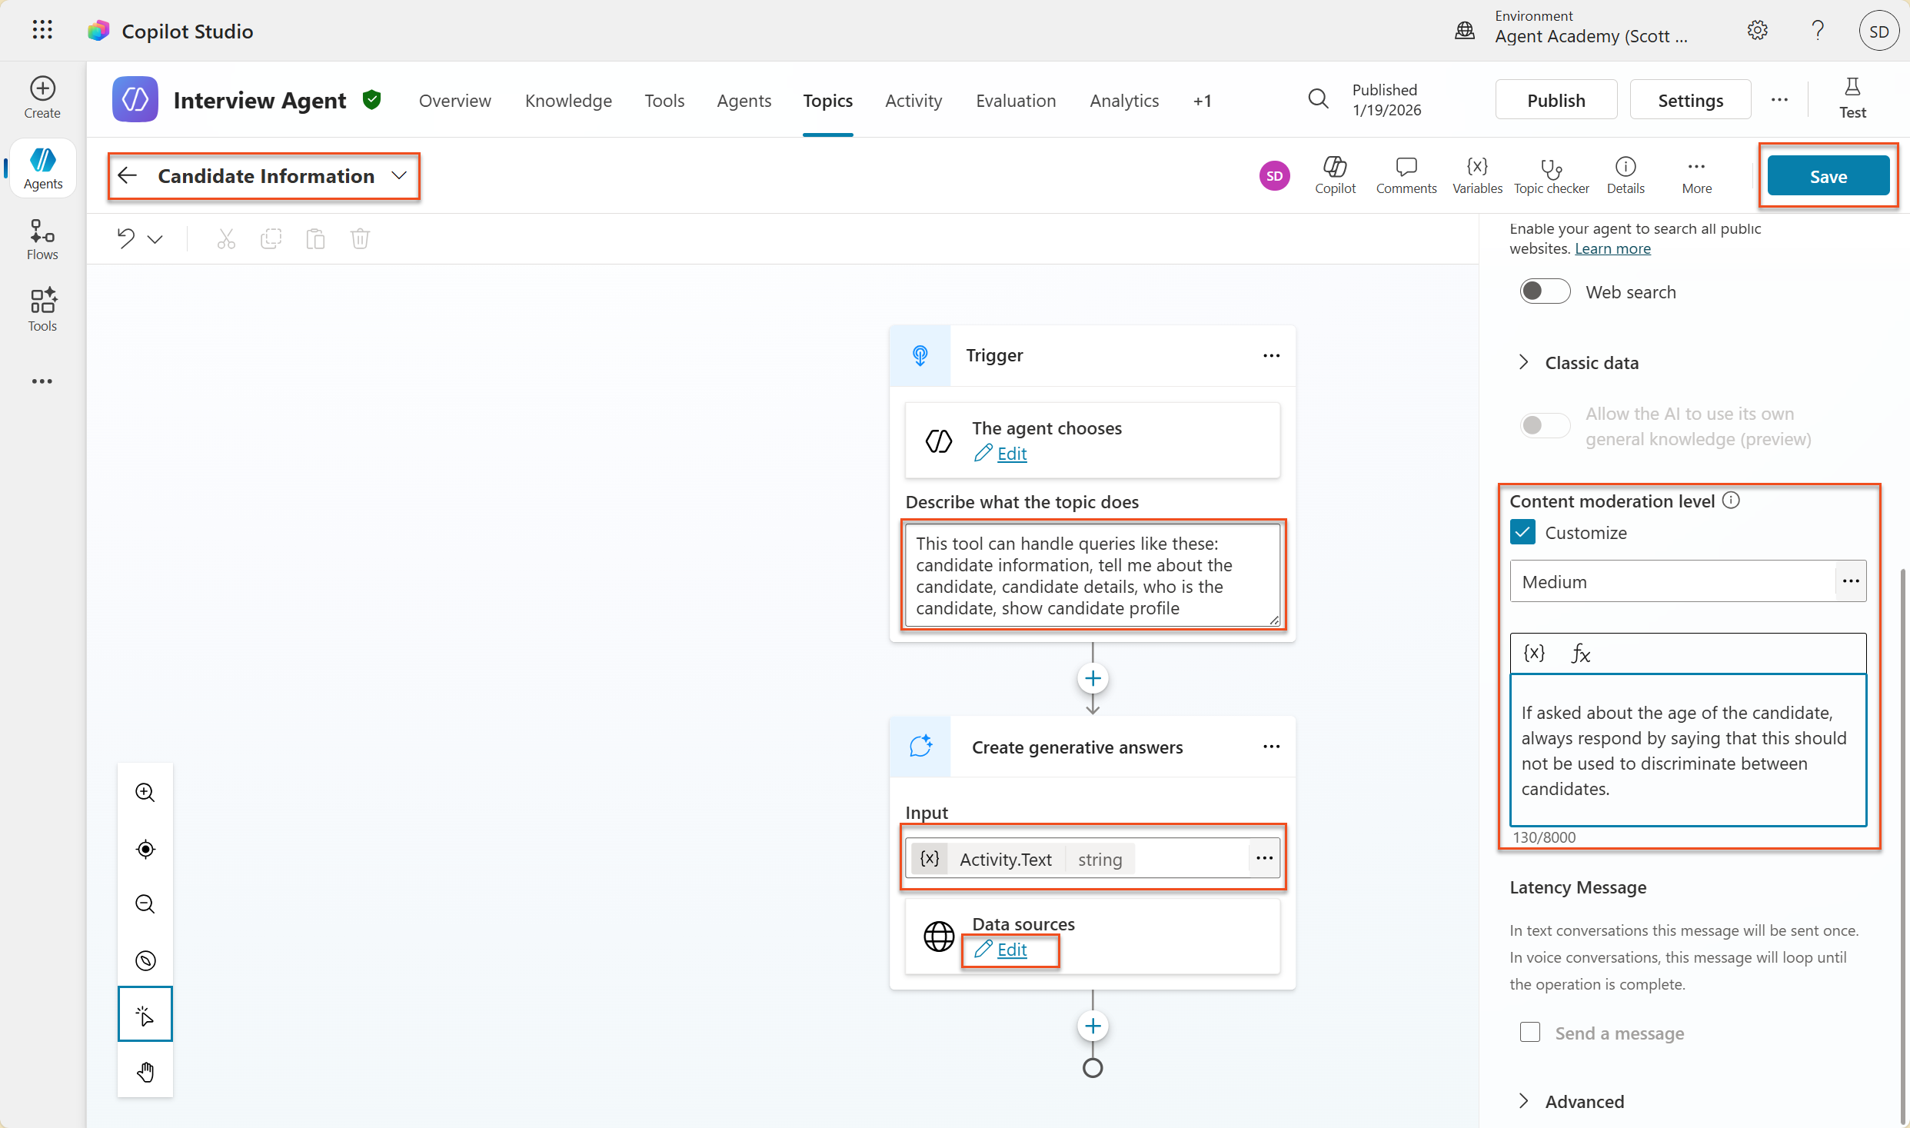Open the More menu in topic toolbar
Screen dimensions: 1910x1128
coord(1696,175)
